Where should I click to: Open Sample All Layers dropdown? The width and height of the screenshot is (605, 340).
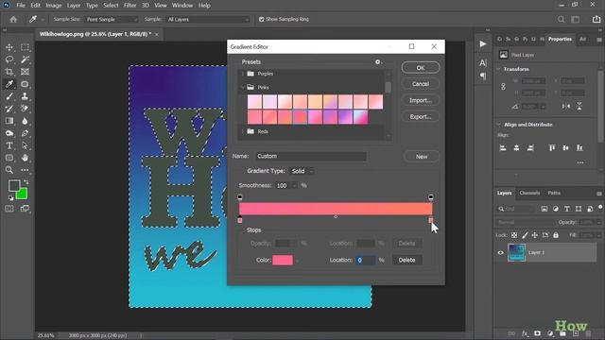point(208,19)
